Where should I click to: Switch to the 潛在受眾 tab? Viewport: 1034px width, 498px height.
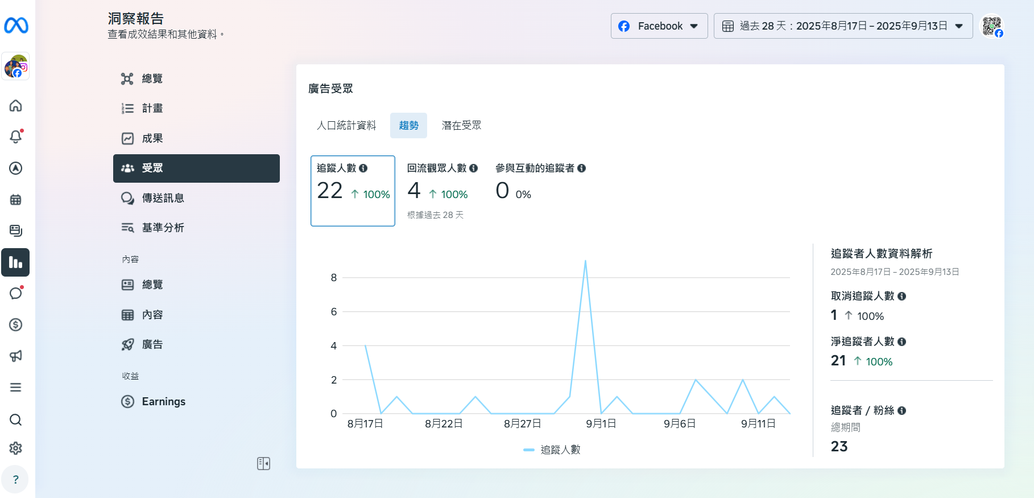pos(461,125)
